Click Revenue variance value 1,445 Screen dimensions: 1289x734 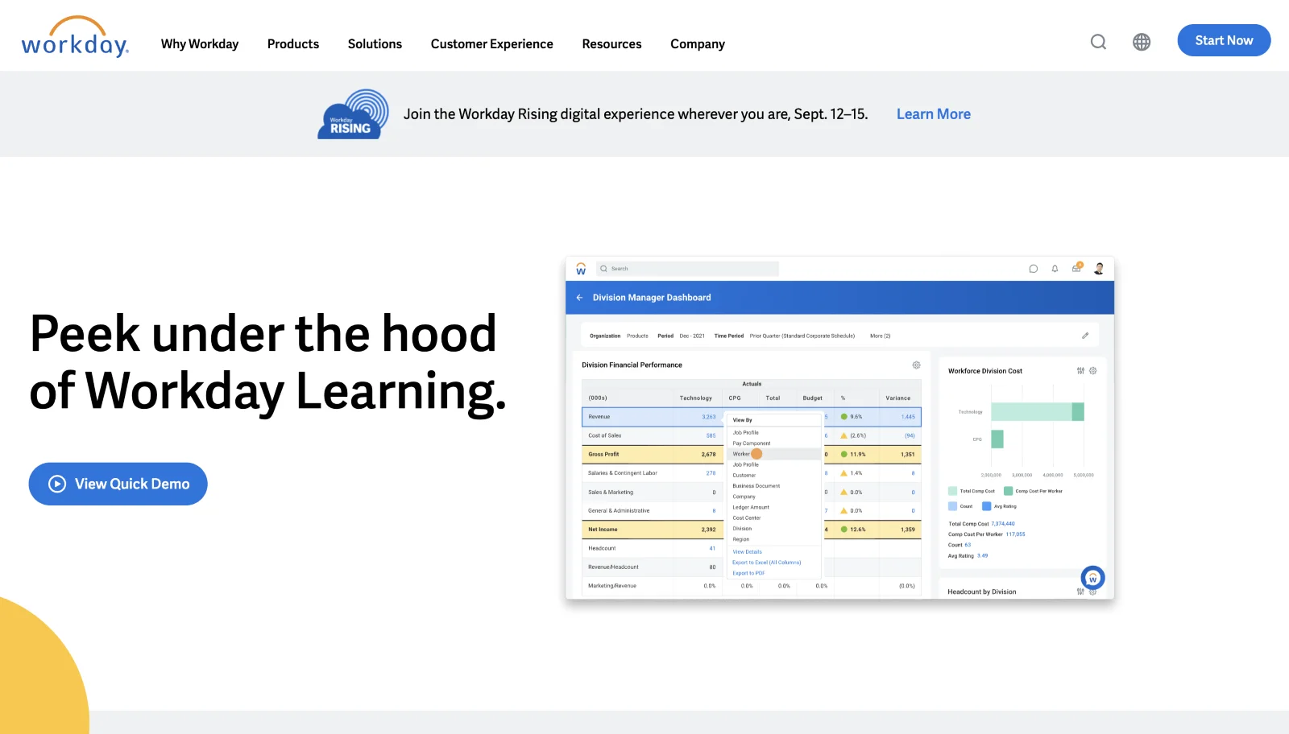point(908,417)
